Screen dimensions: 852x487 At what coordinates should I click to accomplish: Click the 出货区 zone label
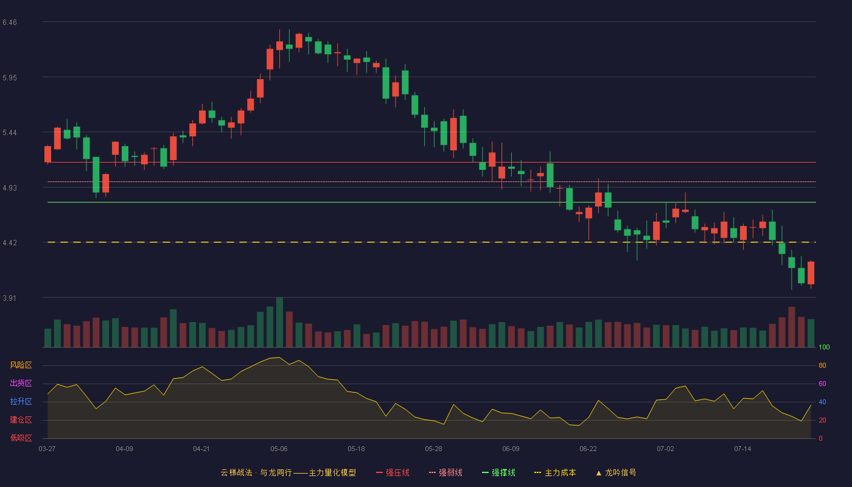click(x=21, y=384)
